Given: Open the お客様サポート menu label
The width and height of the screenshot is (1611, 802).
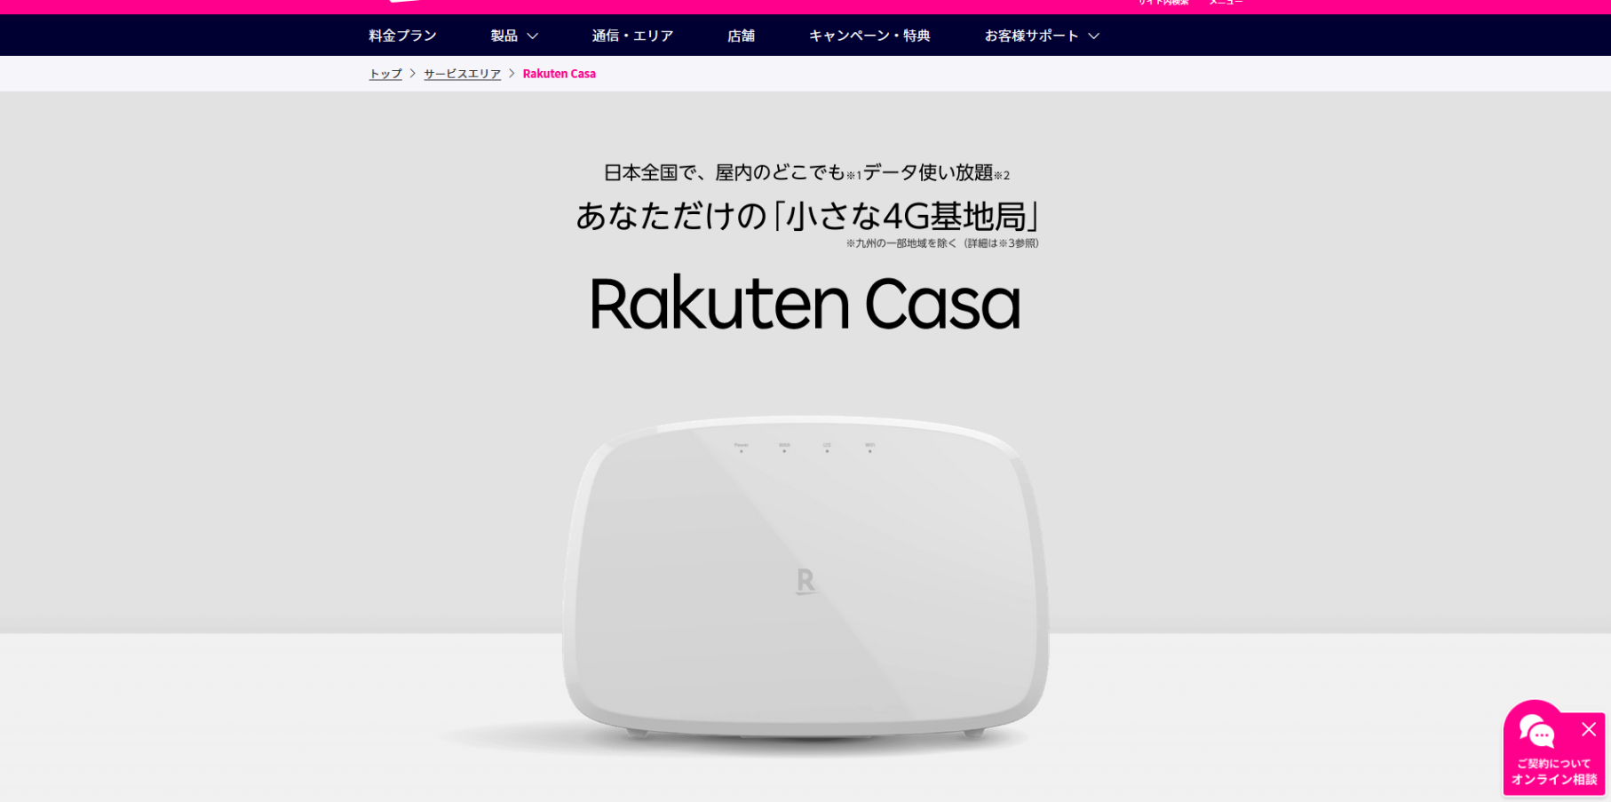Looking at the screenshot, I should click(1031, 36).
